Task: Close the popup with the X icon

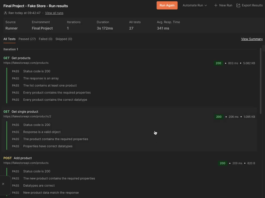Action: tap(3, 184)
